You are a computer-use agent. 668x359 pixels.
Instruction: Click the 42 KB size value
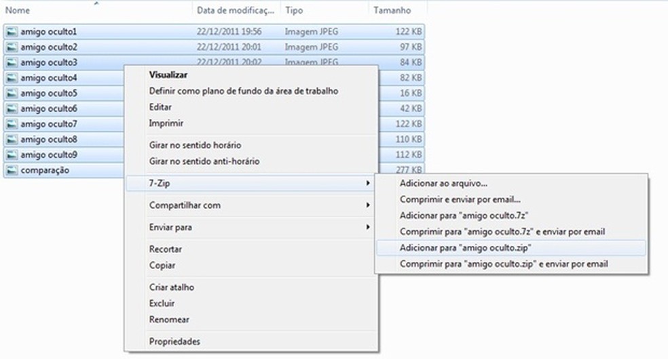click(411, 108)
